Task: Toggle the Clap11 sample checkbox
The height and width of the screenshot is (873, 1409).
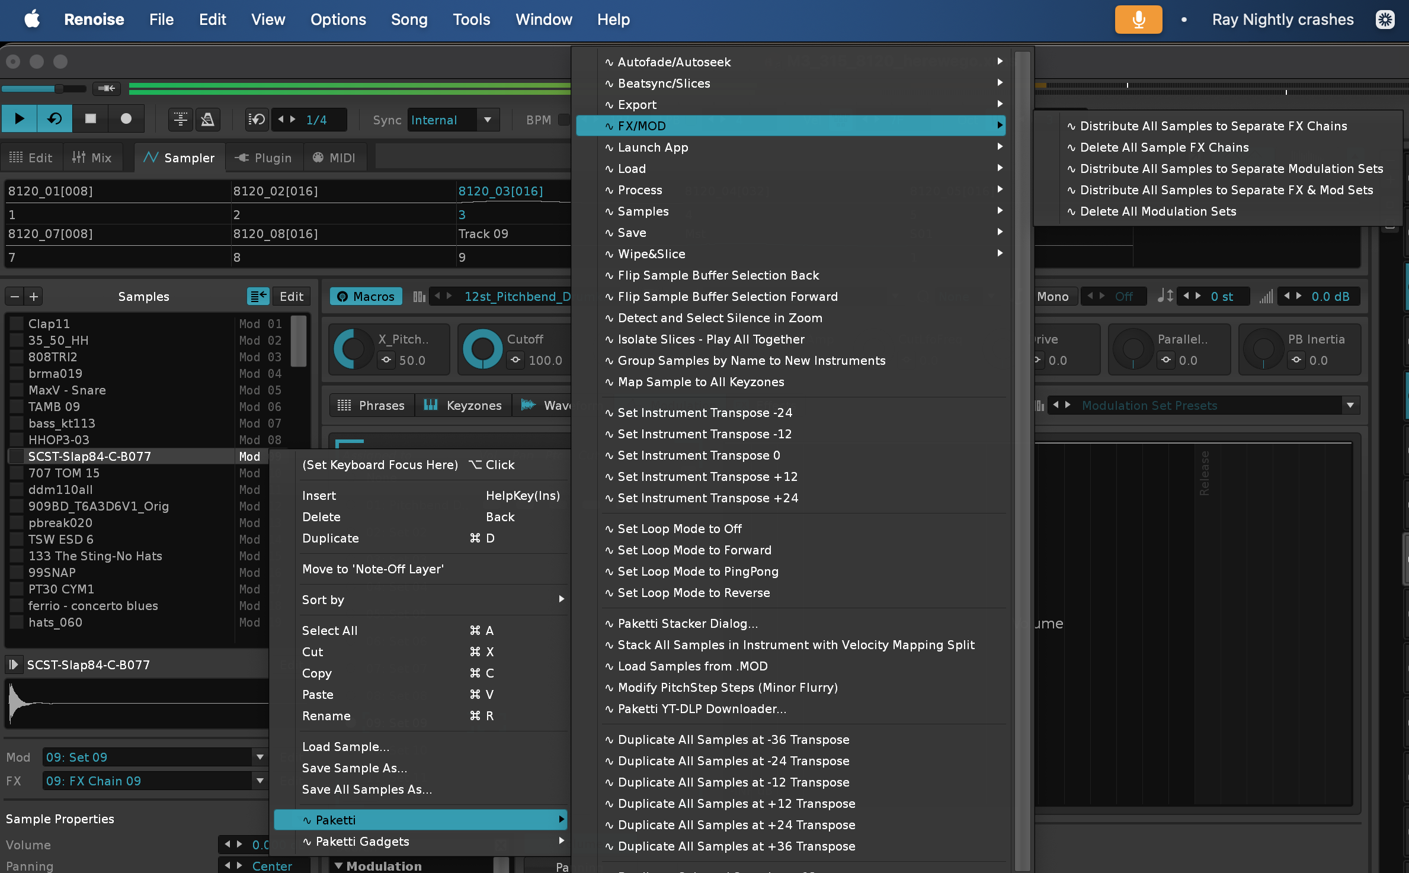Action: [17, 324]
